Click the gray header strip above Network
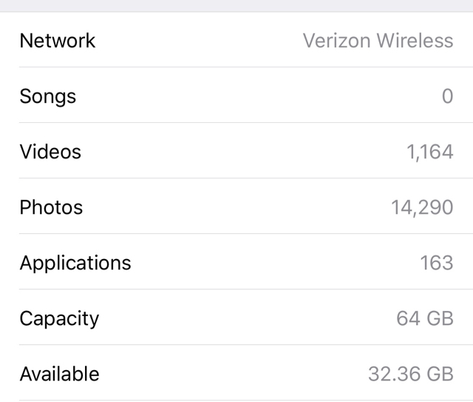The height and width of the screenshot is (402, 473). (x=236, y=5)
